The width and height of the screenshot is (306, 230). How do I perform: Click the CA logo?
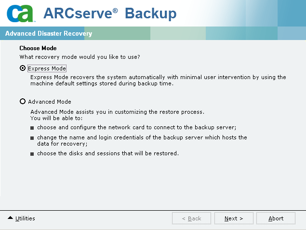pos(20,14)
